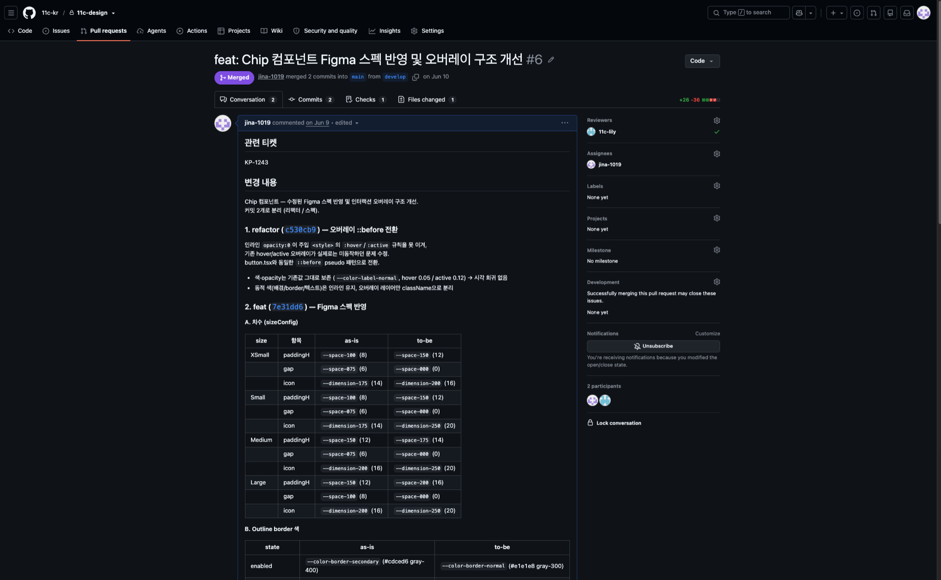The height and width of the screenshot is (580, 941).
Task: Click jina-1019 assignee name
Action: click(610, 165)
